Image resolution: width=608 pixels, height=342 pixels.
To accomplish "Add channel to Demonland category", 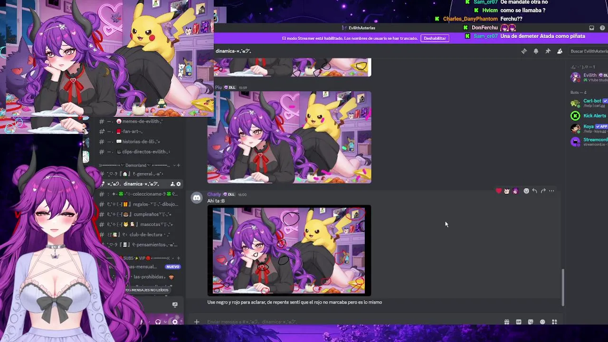I will point(178,165).
